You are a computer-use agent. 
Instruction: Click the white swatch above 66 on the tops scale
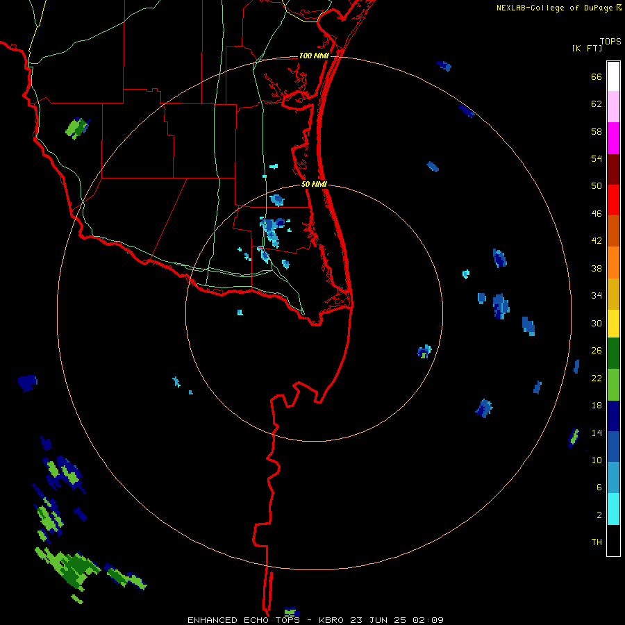click(613, 76)
